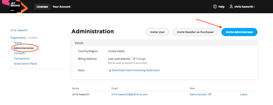Click edit icon beside Administrator role

210,94
